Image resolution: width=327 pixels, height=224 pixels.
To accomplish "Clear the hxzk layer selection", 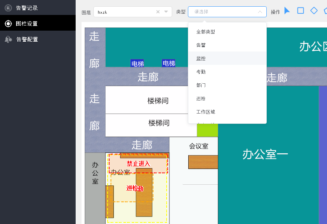I will (x=158, y=12).
